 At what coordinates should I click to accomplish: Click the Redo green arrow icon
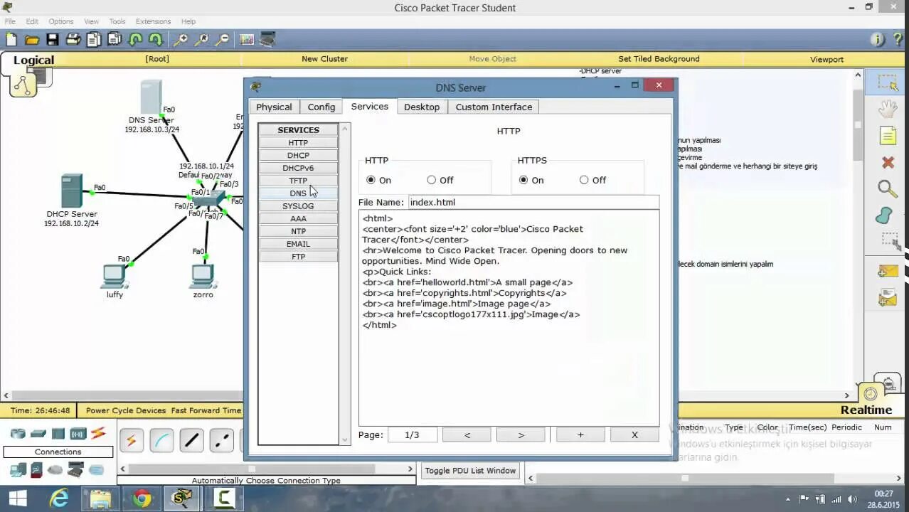(156, 40)
